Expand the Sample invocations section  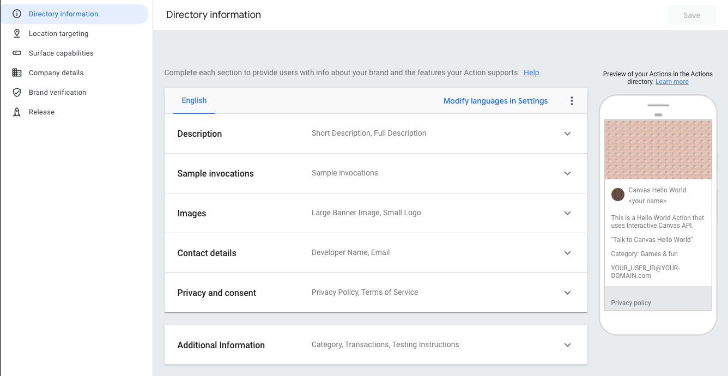567,173
